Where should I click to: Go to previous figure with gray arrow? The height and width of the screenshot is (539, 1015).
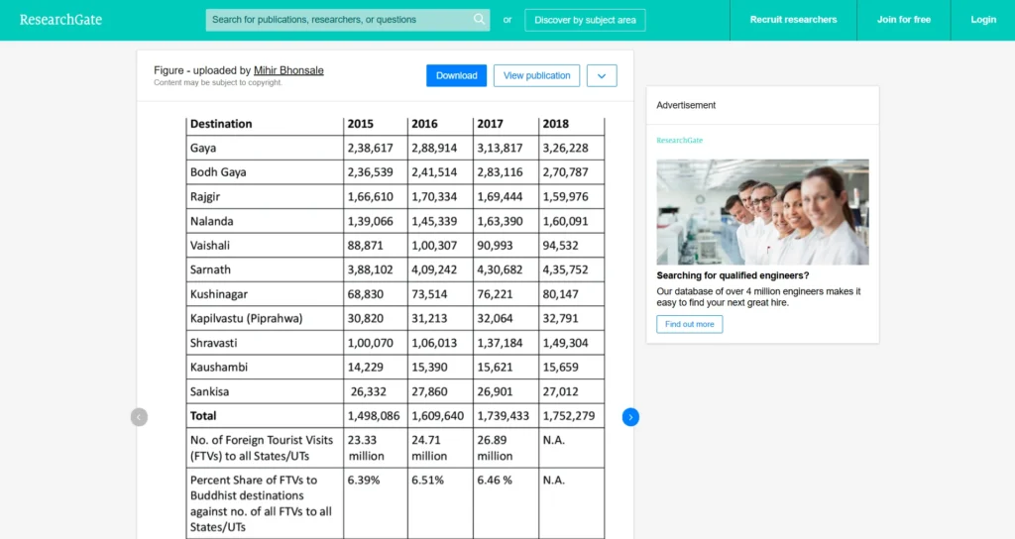click(139, 417)
